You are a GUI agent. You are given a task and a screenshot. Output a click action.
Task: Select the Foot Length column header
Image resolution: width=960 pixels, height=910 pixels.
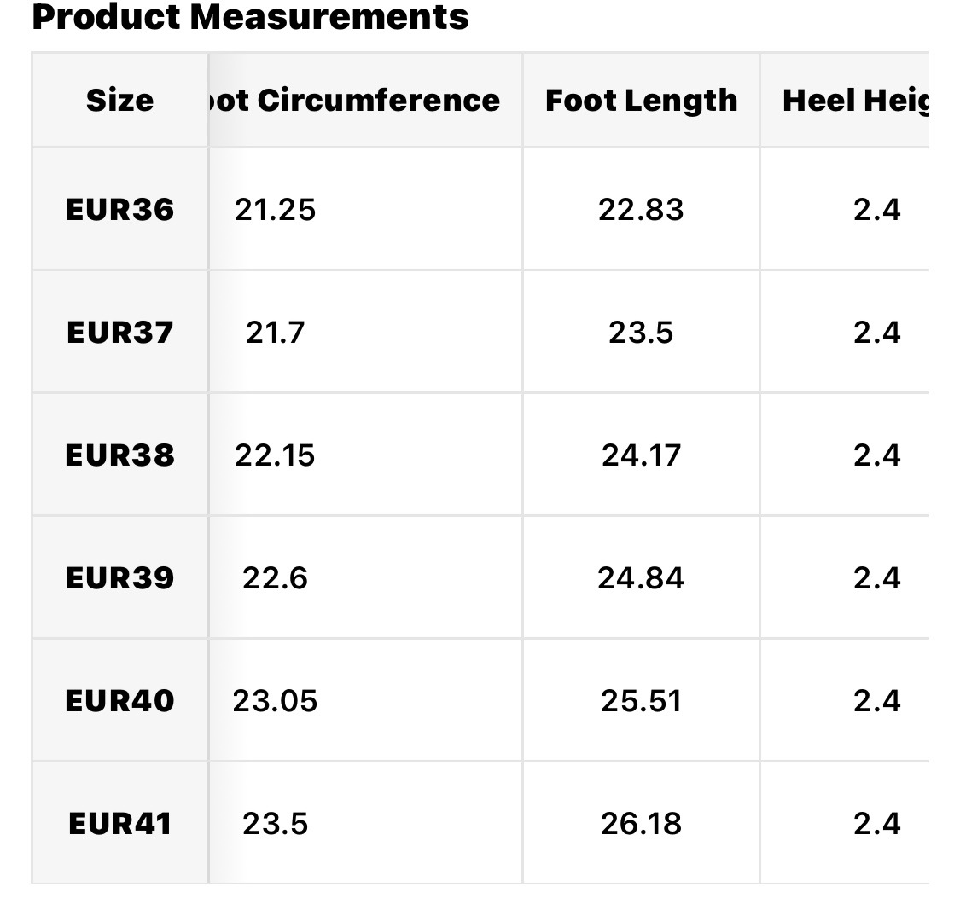tap(641, 101)
